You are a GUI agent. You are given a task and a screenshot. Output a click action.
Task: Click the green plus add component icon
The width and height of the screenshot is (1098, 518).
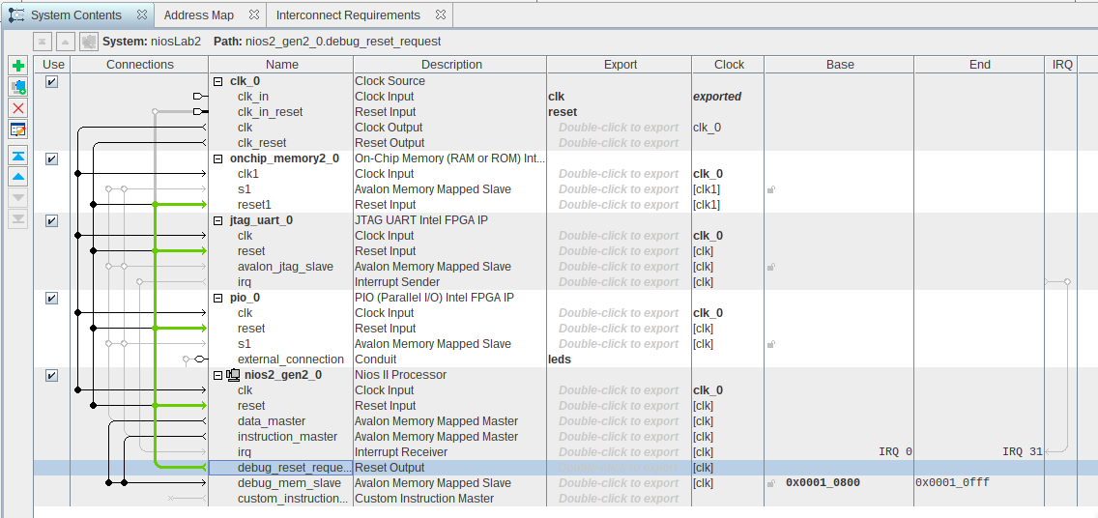click(19, 66)
